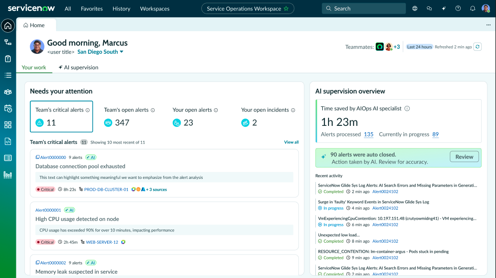Open the Favorites menu
Screen dimensions: 496x278
[x=92, y=9]
